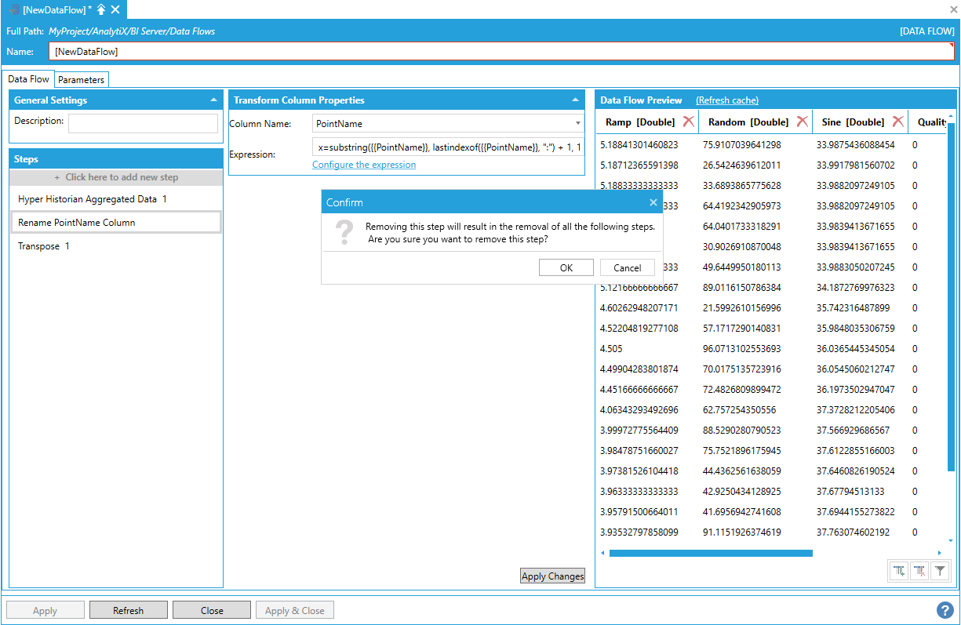Remove the Random column with red X

point(802,122)
